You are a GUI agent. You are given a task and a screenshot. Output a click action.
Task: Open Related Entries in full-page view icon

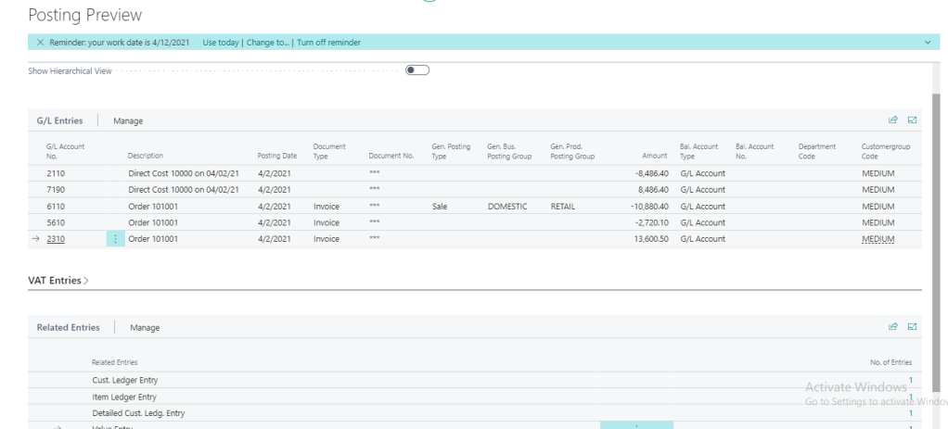[911, 327]
